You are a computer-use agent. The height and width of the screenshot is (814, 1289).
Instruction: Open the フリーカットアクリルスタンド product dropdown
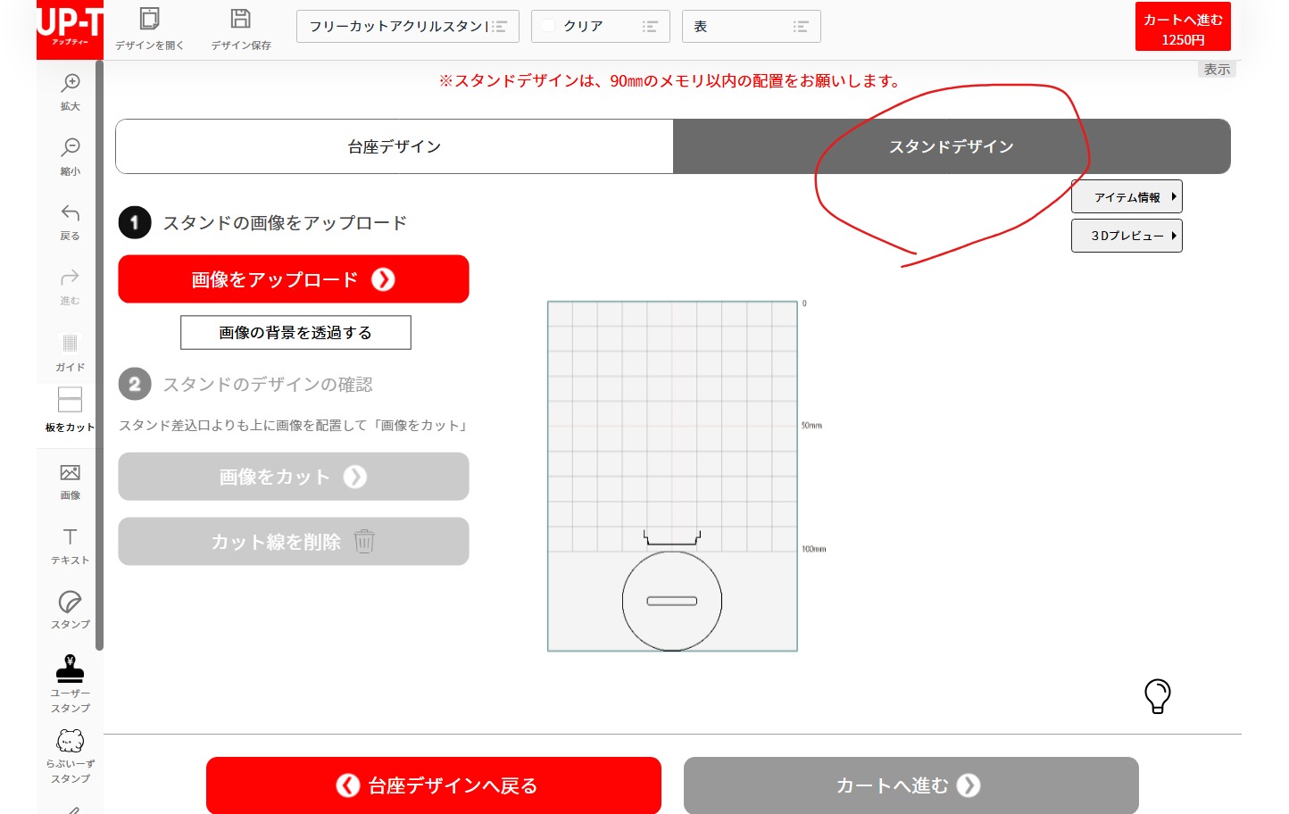[x=407, y=26]
